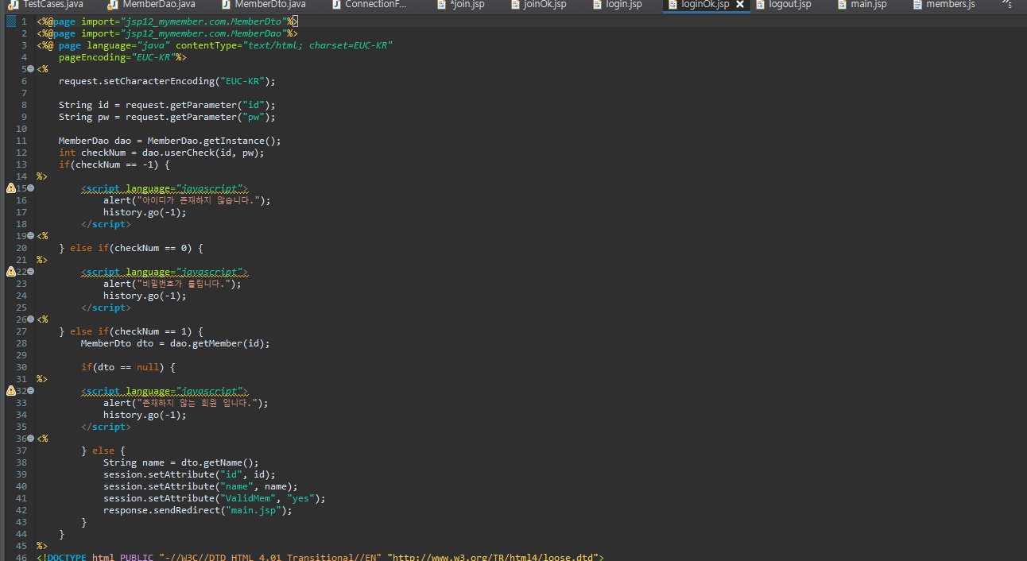Collapse the scriptlet fold at line 26
The height and width of the screenshot is (561, 1027).
tap(30, 319)
